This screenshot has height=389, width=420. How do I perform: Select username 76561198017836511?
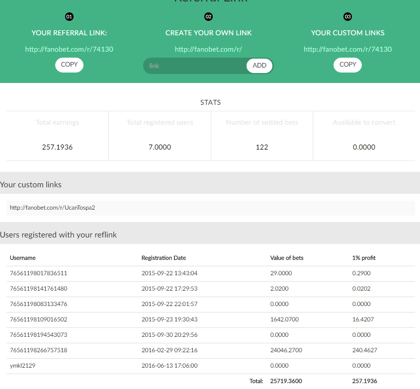[39, 273]
